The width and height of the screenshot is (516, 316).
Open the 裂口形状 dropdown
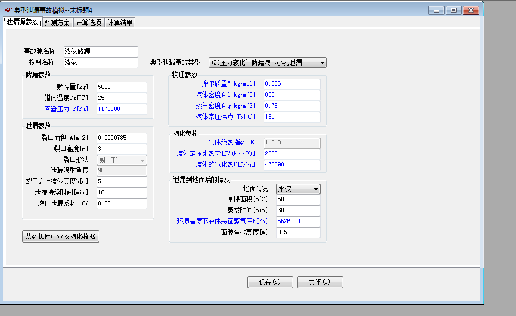122,160
